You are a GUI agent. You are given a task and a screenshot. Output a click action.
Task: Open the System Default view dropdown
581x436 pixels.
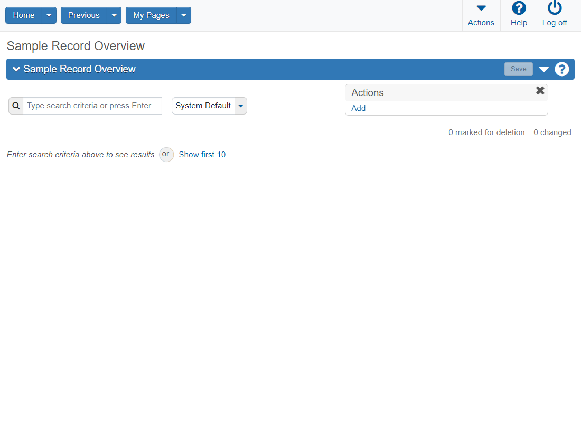209,106
